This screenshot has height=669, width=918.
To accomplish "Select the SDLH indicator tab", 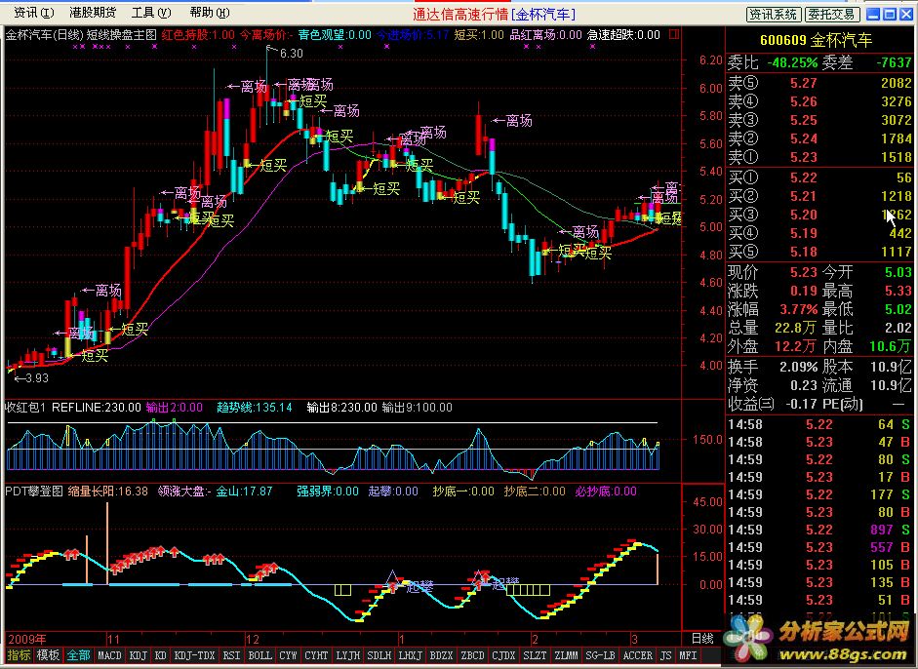I will pyautogui.click(x=379, y=655).
